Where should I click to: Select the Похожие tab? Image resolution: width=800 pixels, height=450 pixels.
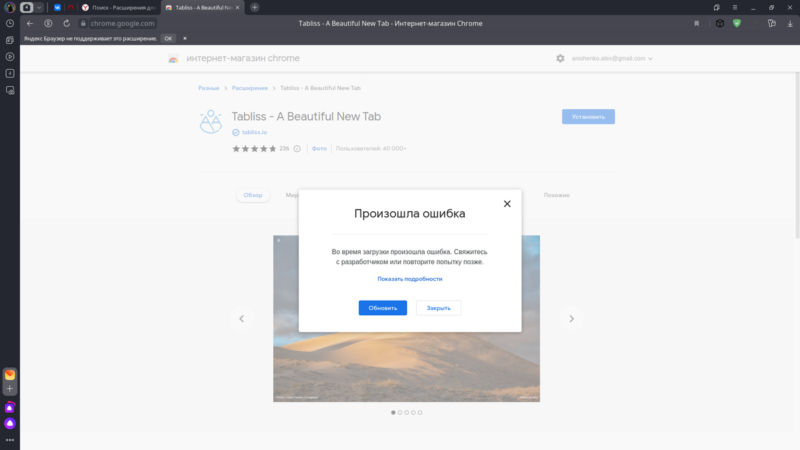click(x=557, y=195)
